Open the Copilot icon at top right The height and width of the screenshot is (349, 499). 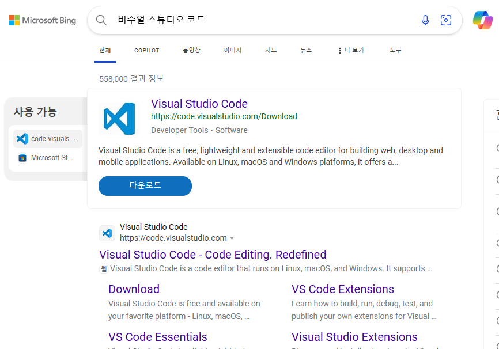[x=483, y=20]
